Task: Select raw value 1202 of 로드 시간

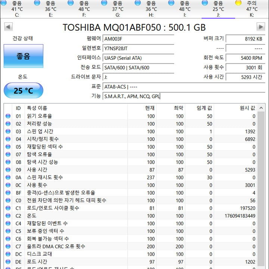Action: pos(250,262)
